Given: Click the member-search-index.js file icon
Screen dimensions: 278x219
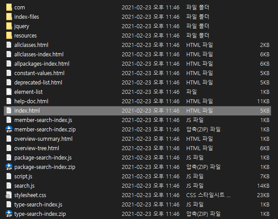Looking at the screenshot, I should (x=9, y=120).
